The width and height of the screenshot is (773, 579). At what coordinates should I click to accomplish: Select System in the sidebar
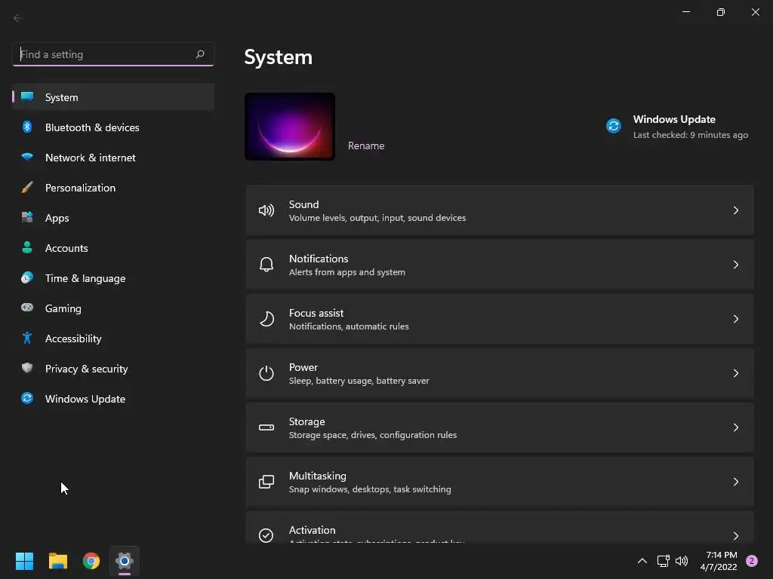click(113, 97)
